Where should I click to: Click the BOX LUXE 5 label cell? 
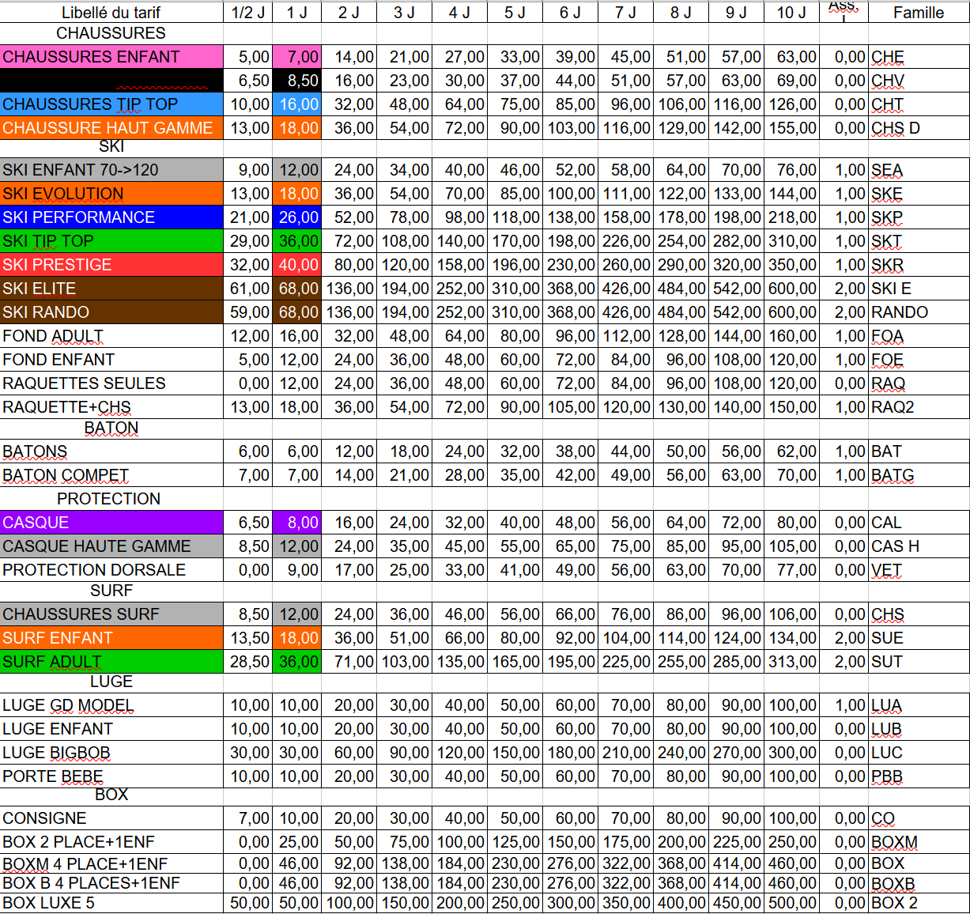pyautogui.click(x=111, y=903)
